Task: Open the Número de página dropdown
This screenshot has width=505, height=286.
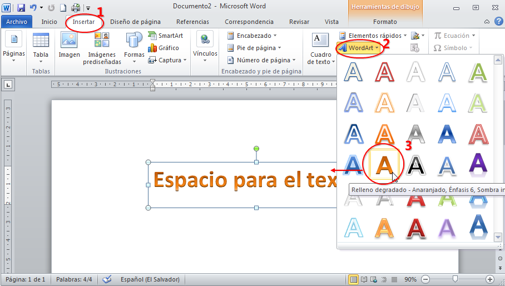Action: (261, 60)
